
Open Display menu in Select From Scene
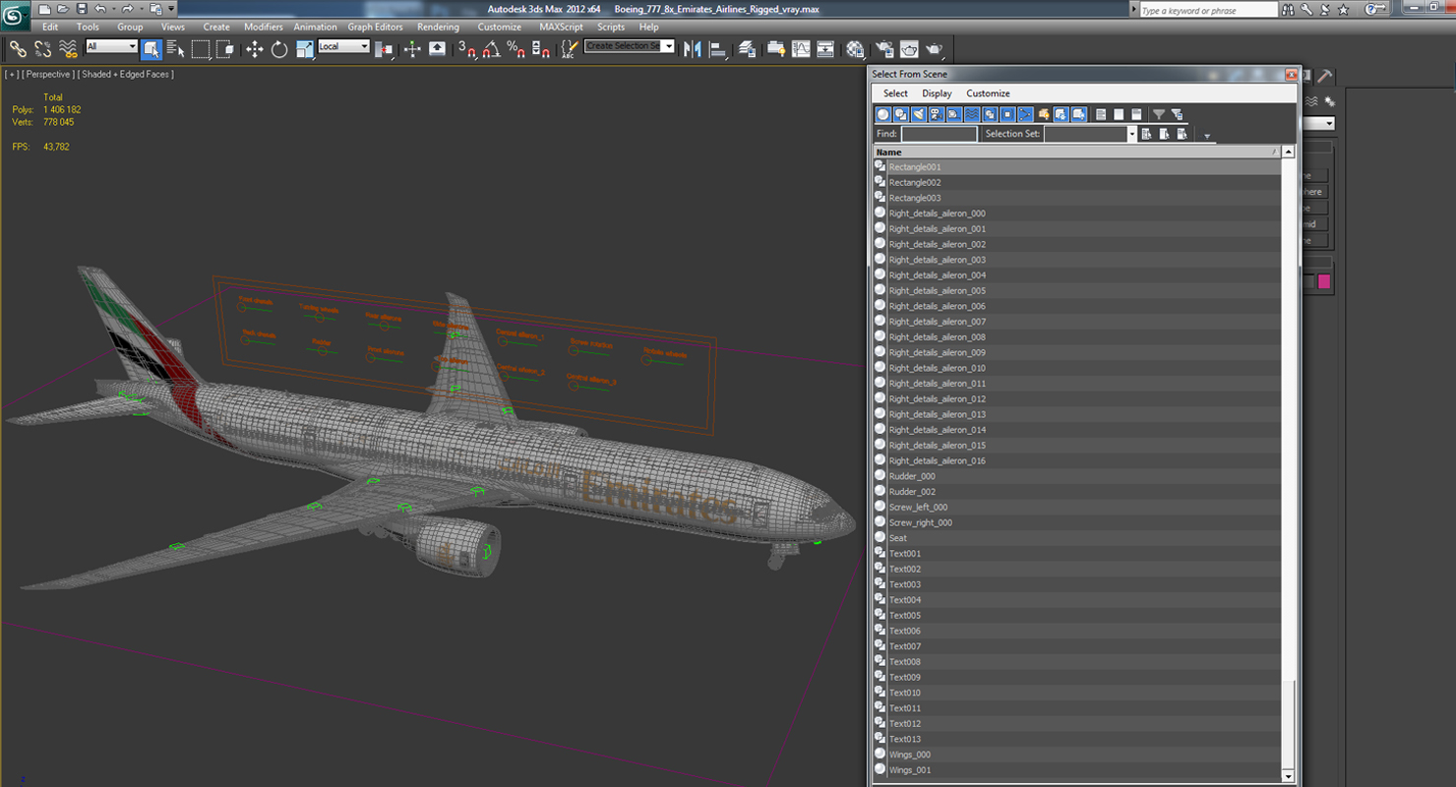tap(937, 93)
